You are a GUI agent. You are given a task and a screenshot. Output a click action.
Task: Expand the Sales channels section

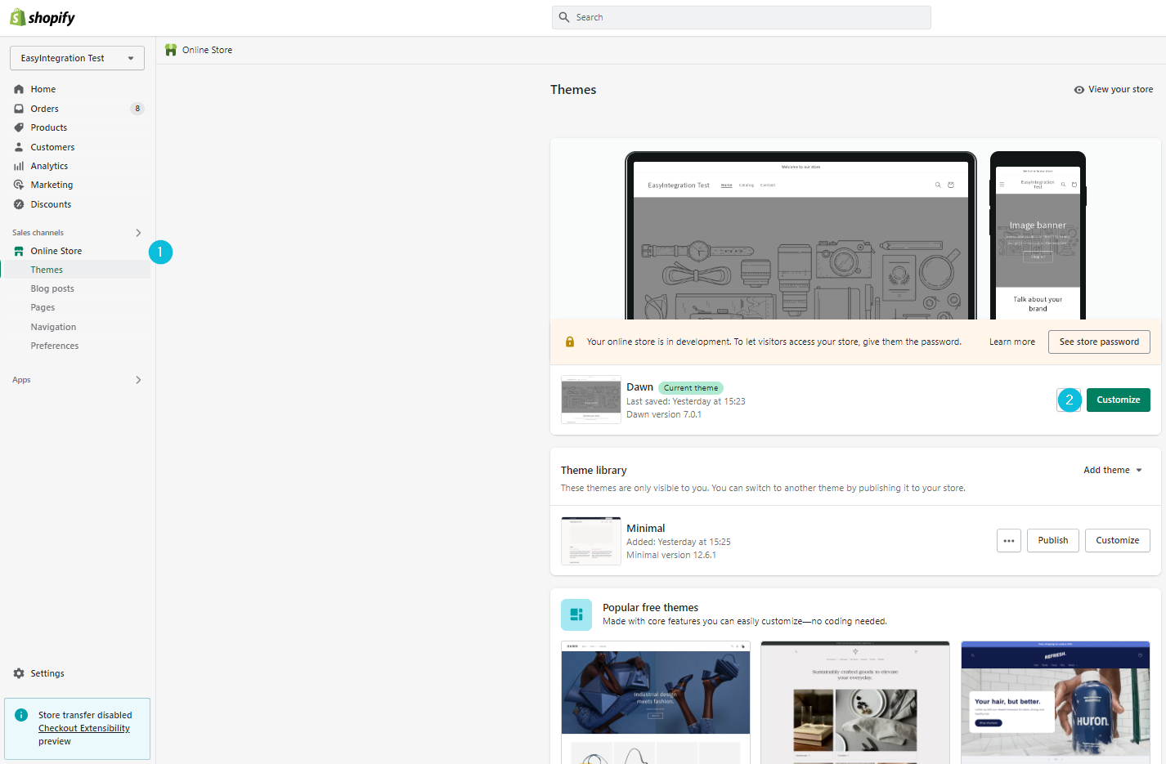138,233
